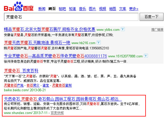Focus the search box containing 灵璧奇石
This screenshot has height=119, width=167.
[71, 17]
